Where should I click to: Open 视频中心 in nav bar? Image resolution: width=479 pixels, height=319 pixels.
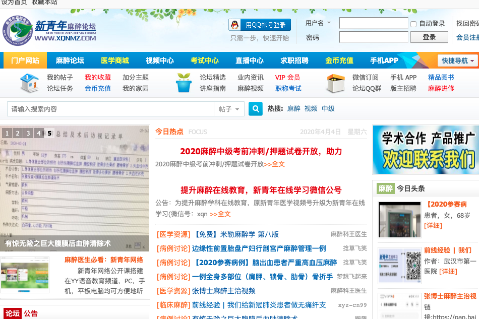tap(160, 60)
